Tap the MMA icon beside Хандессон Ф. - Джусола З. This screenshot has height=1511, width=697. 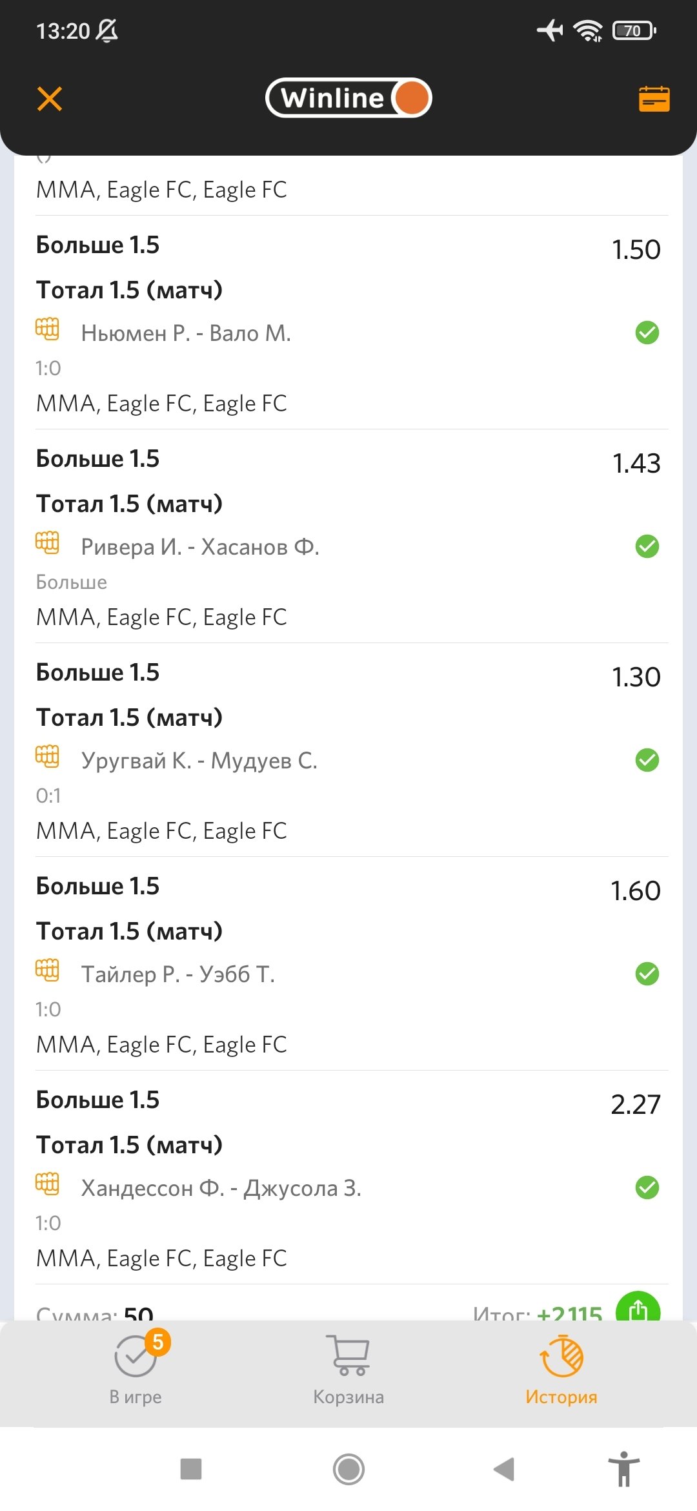point(47,1184)
